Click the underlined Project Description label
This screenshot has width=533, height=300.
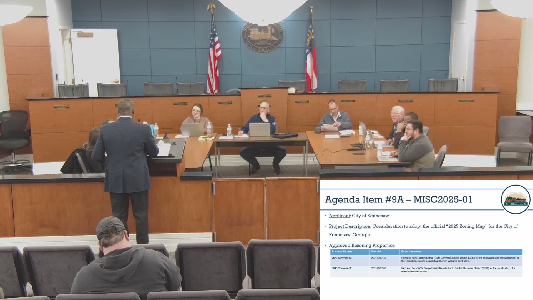pos(350,226)
